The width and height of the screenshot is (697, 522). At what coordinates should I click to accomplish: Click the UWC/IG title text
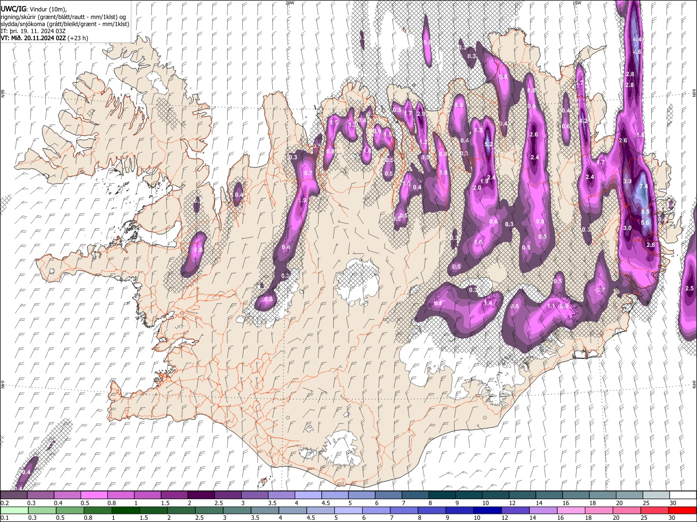point(13,9)
